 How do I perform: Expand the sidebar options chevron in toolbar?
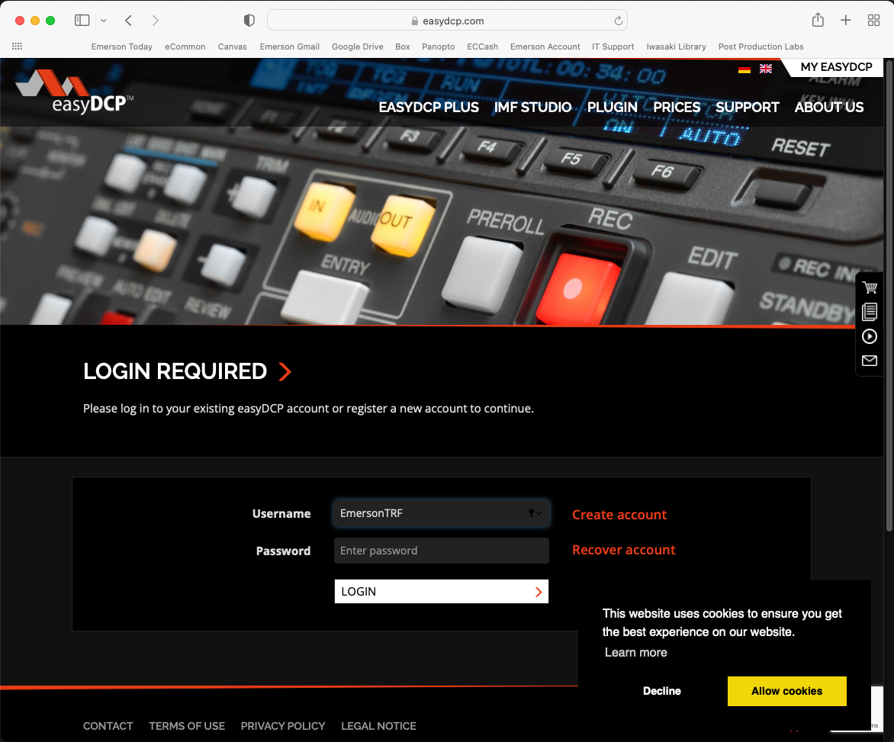click(104, 21)
